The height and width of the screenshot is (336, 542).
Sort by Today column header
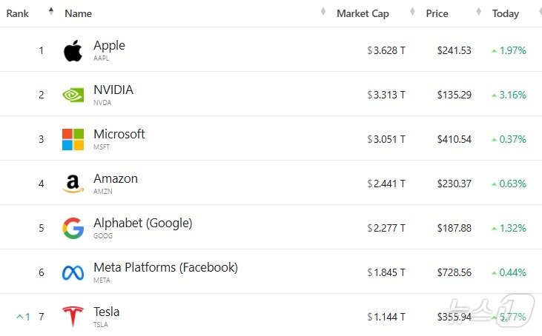coord(506,13)
